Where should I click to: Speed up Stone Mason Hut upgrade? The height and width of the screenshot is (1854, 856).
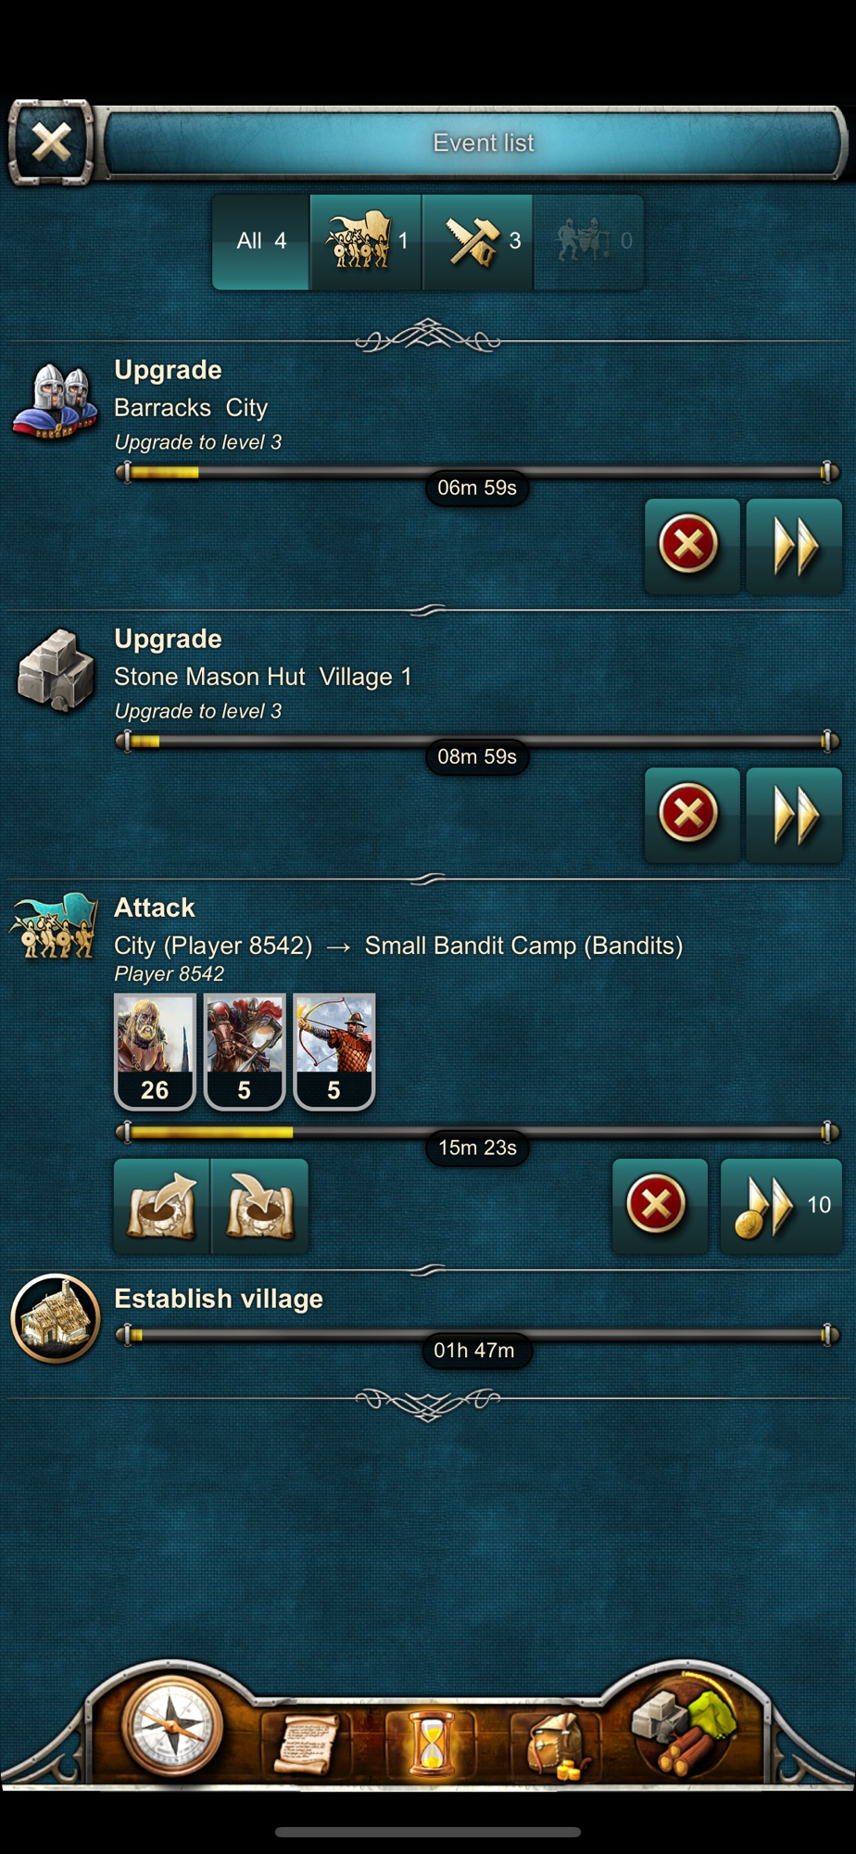(x=794, y=814)
